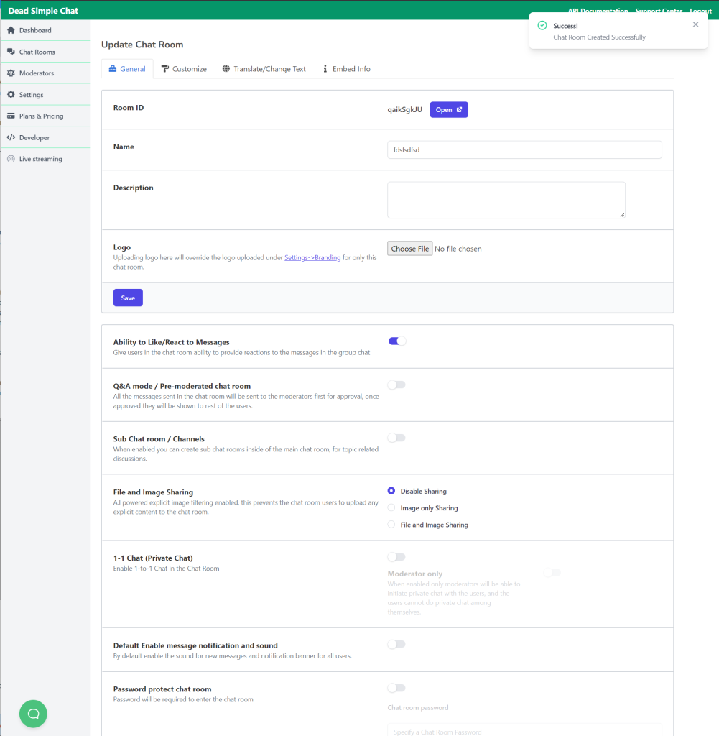Click the Room ID value qaikSgkJU
Viewport: 719px width, 736px height.
pos(405,109)
